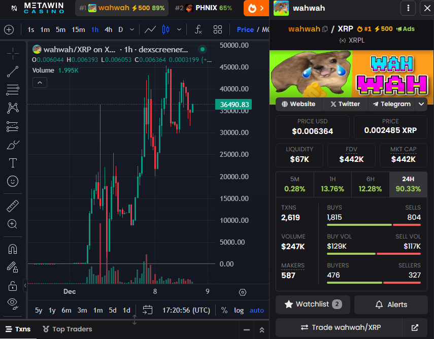The height and width of the screenshot is (339, 434).
Task: Open the Fibonacci retracement tools
Action: [13, 90]
